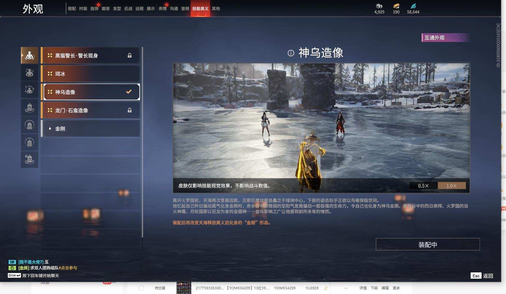The height and width of the screenshot is (294, 506).
Task: Open the 展示 tab
Action: click(x=151, y=8)
